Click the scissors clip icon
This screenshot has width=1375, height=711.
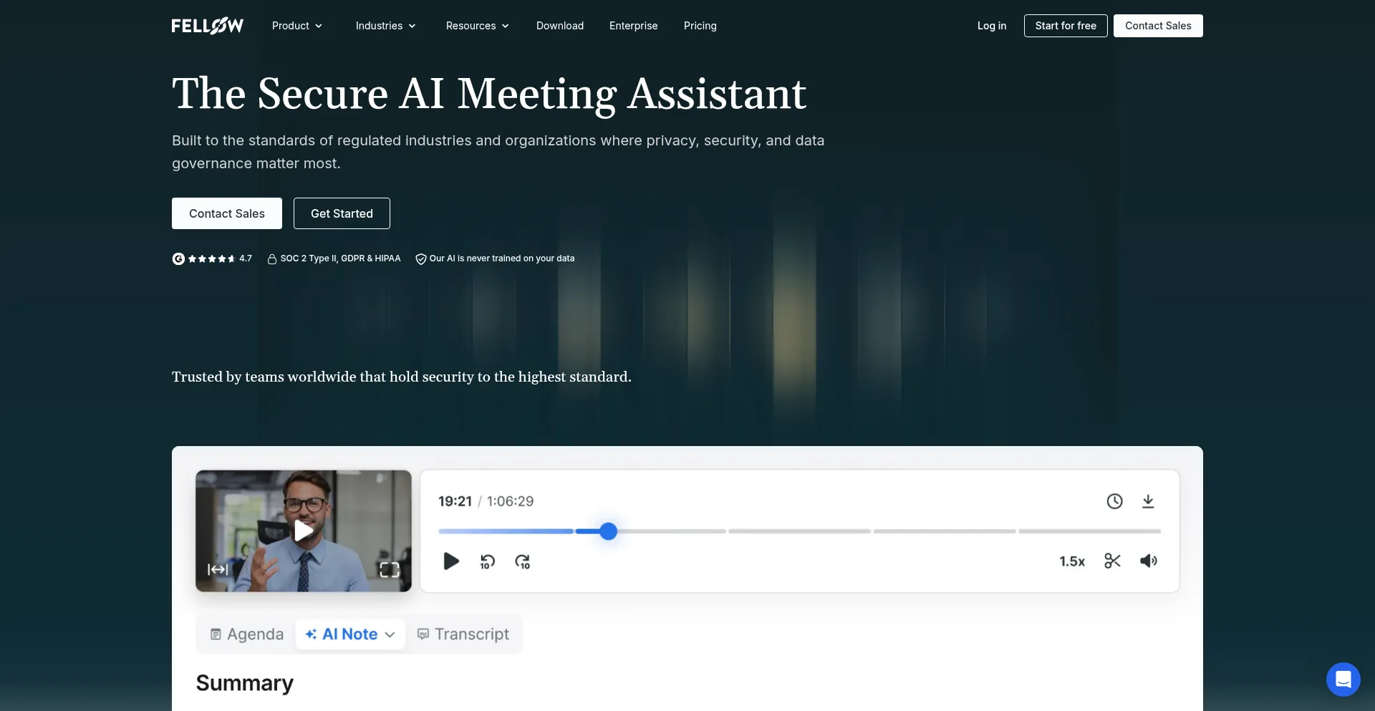(x=1112, y=561)
